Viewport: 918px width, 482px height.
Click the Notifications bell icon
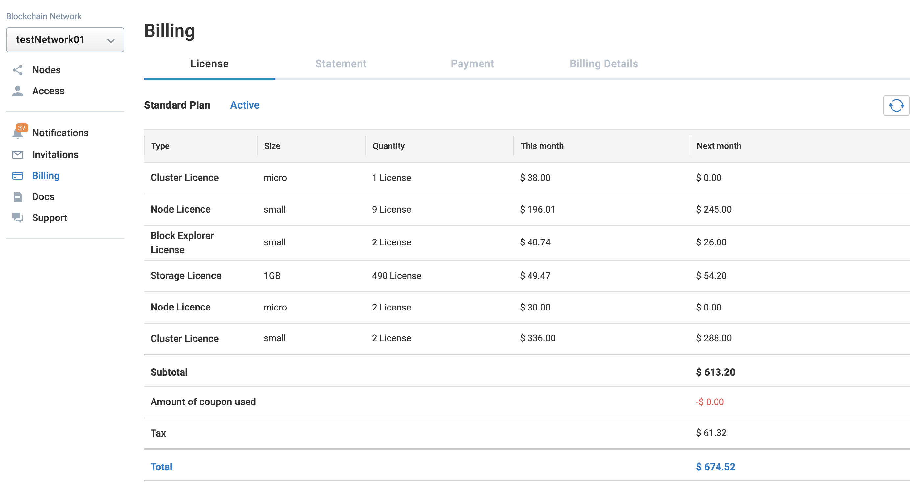click(18, 134)
